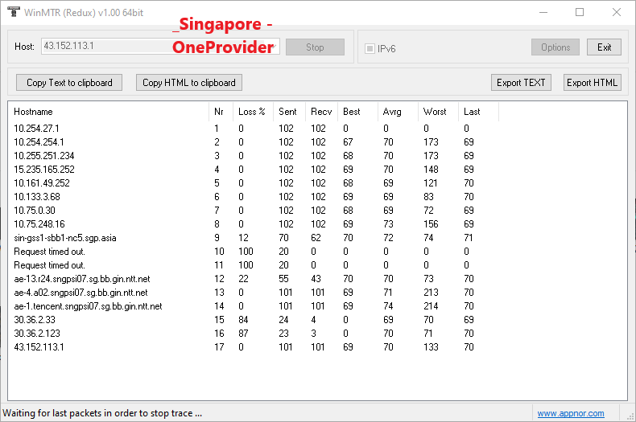Viewport: 636px width, 422px height.
Task: Select the 10.75.248.16 hop row
Action: tap(254, 224)
